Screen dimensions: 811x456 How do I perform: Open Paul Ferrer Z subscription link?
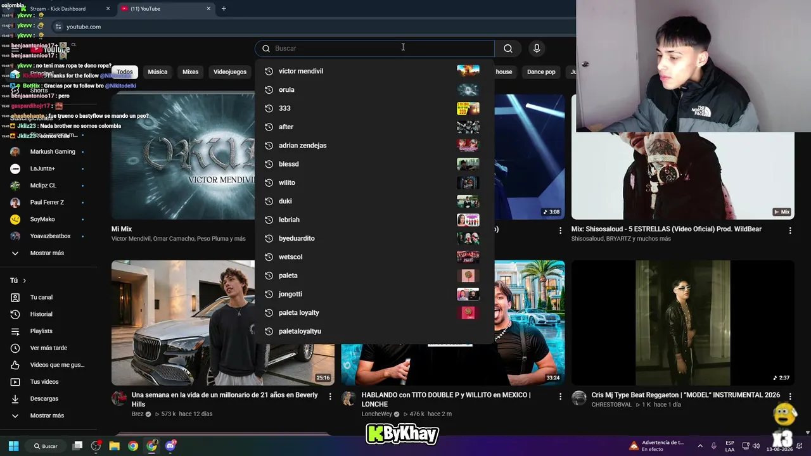(47, 203)
